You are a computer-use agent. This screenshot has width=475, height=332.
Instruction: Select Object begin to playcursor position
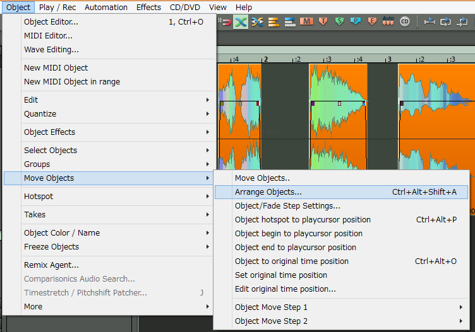click(x=341, y=234)
